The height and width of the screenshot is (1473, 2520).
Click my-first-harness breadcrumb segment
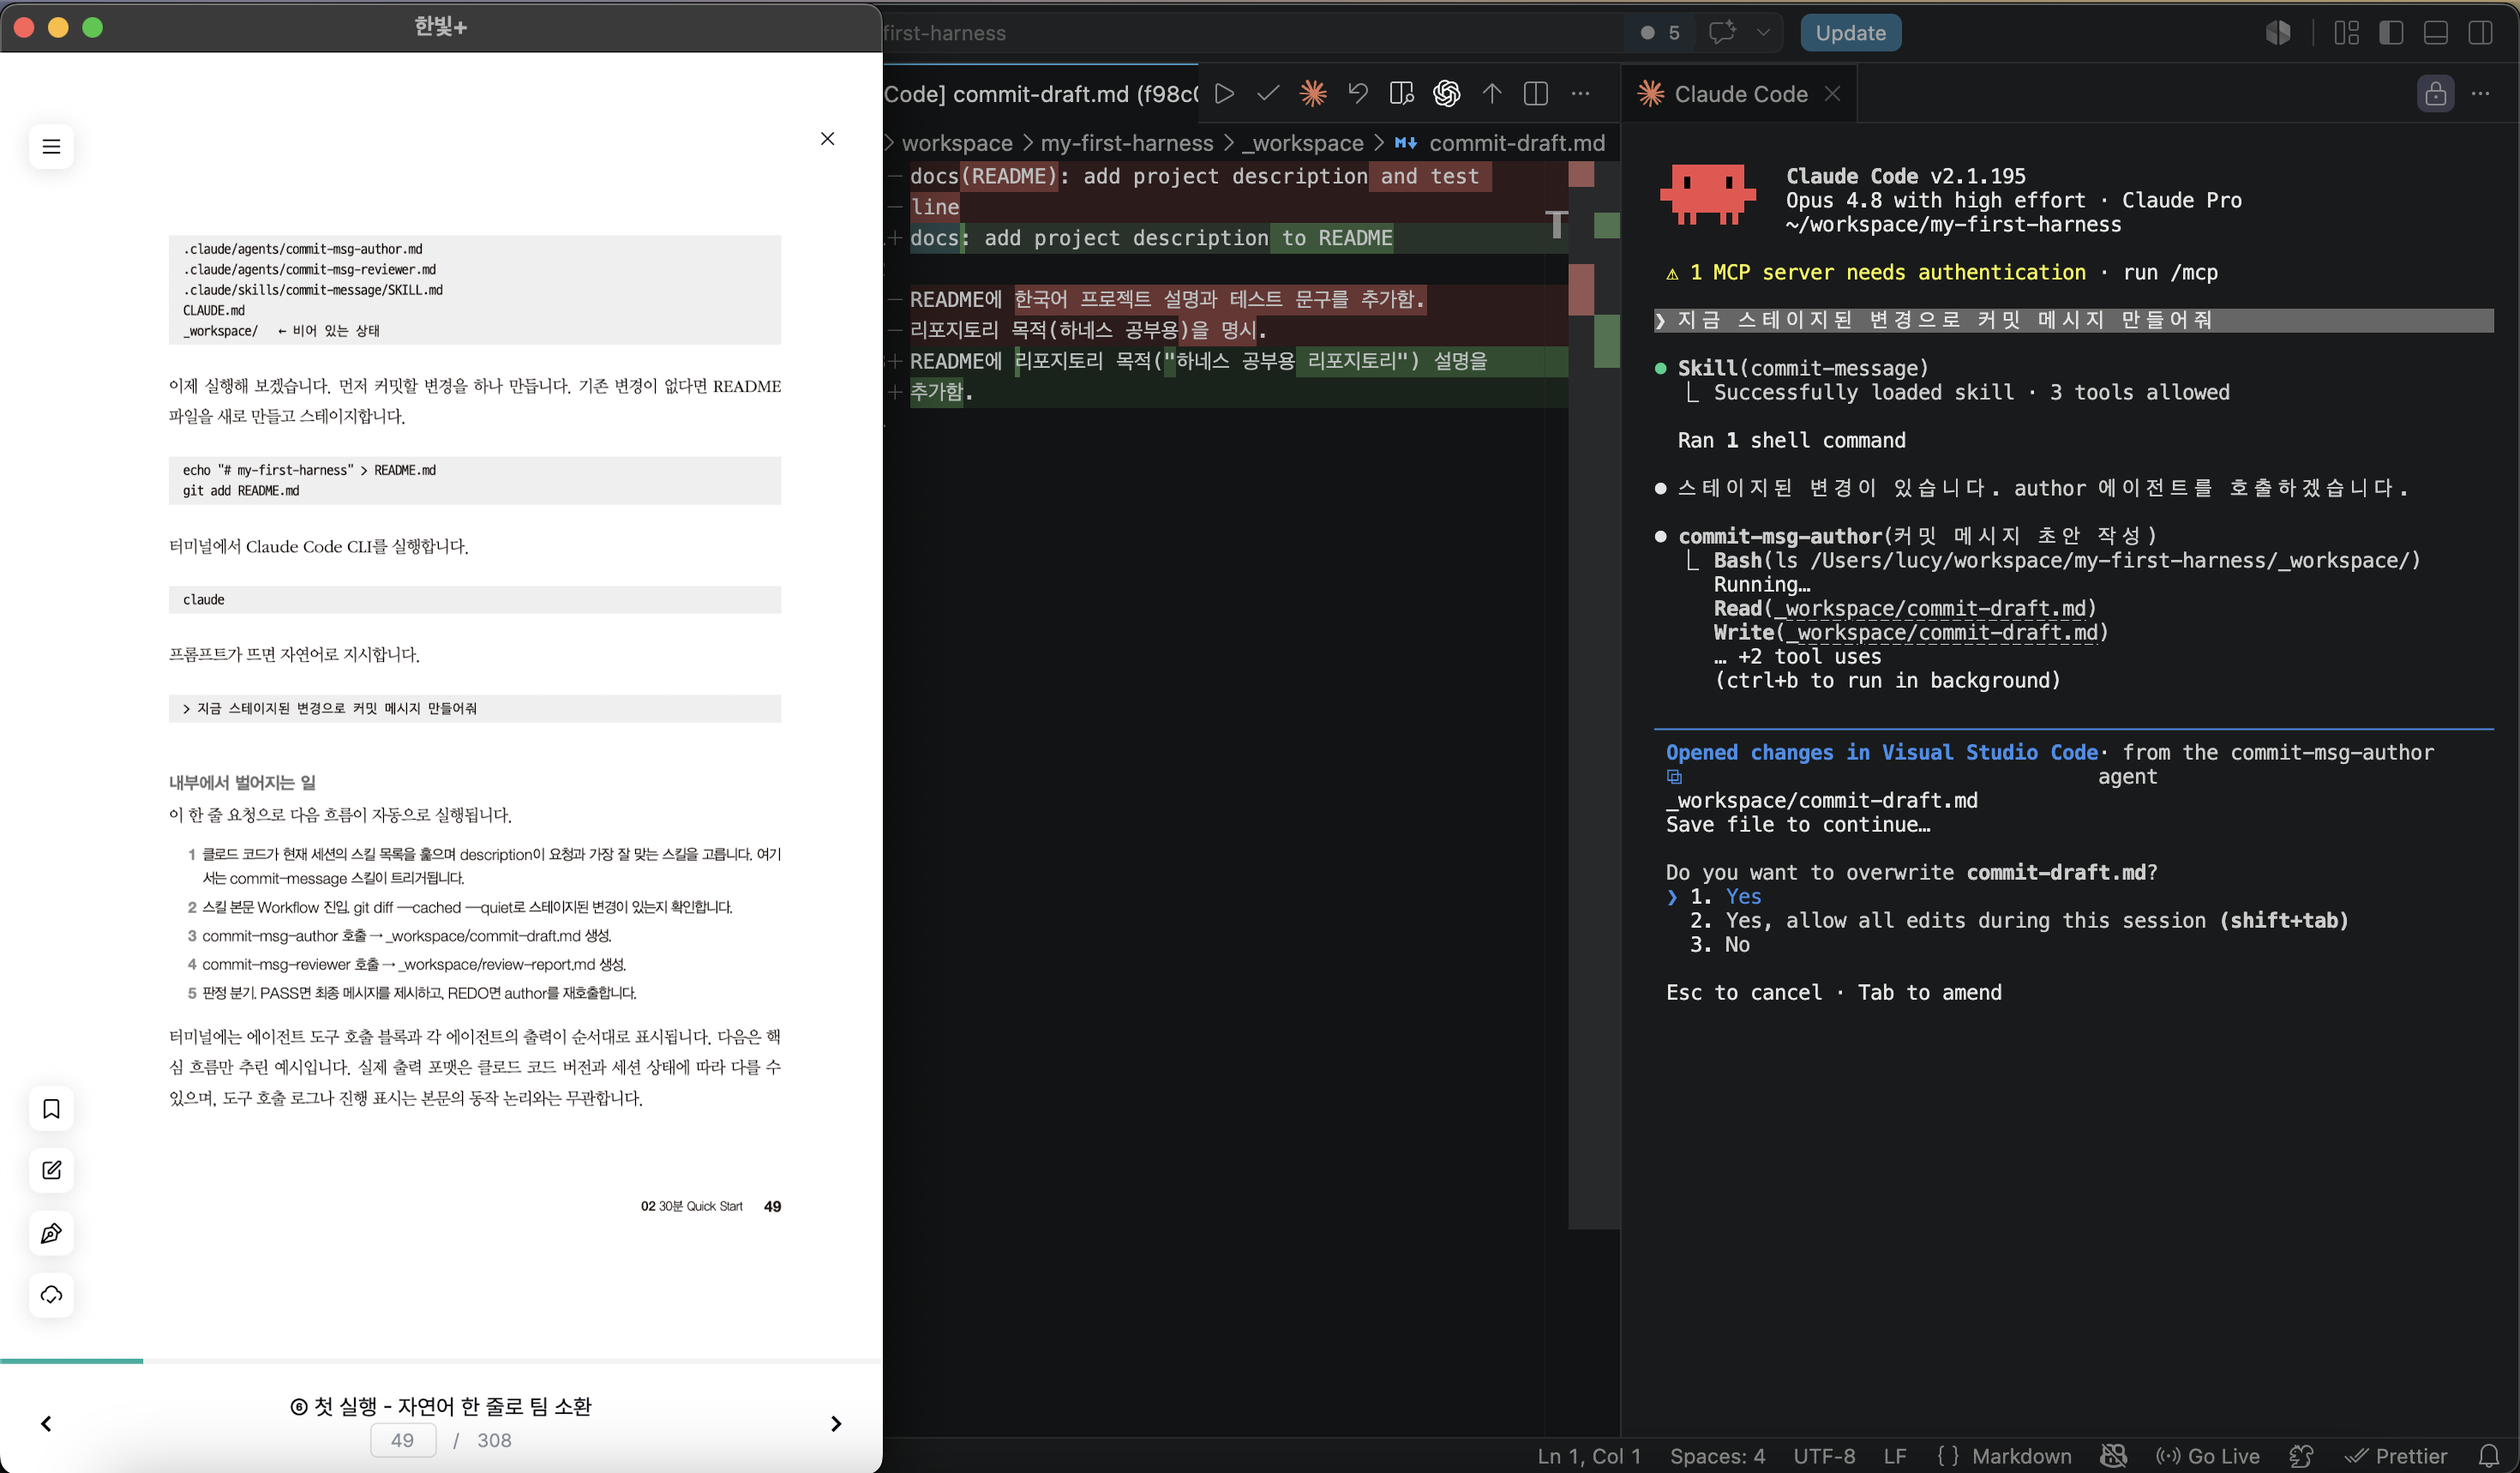(x=1127, y=143)
